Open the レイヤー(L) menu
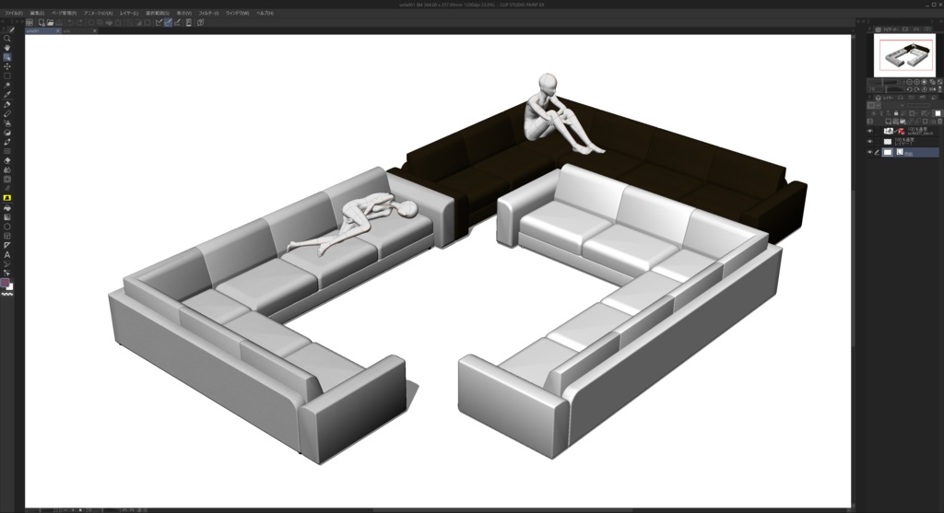Screen dimensions: 944x513 pos(129,13)
